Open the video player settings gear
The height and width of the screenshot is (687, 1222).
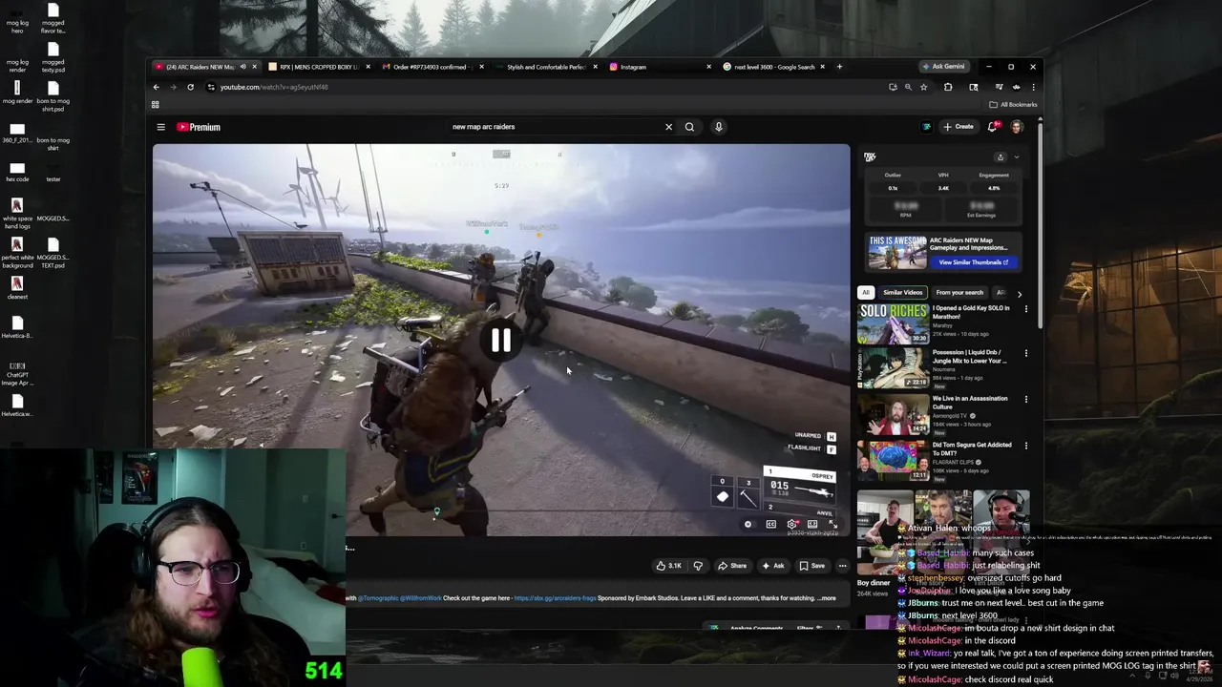[x=791, y=524]
